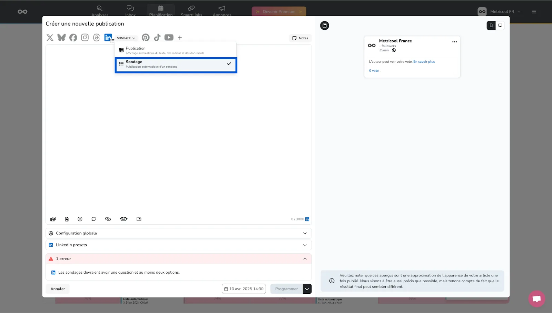Open the date field 10 avr. 2025 14:30
The height and width of the screenshot is (313, 552).
(x=244, y=289)
